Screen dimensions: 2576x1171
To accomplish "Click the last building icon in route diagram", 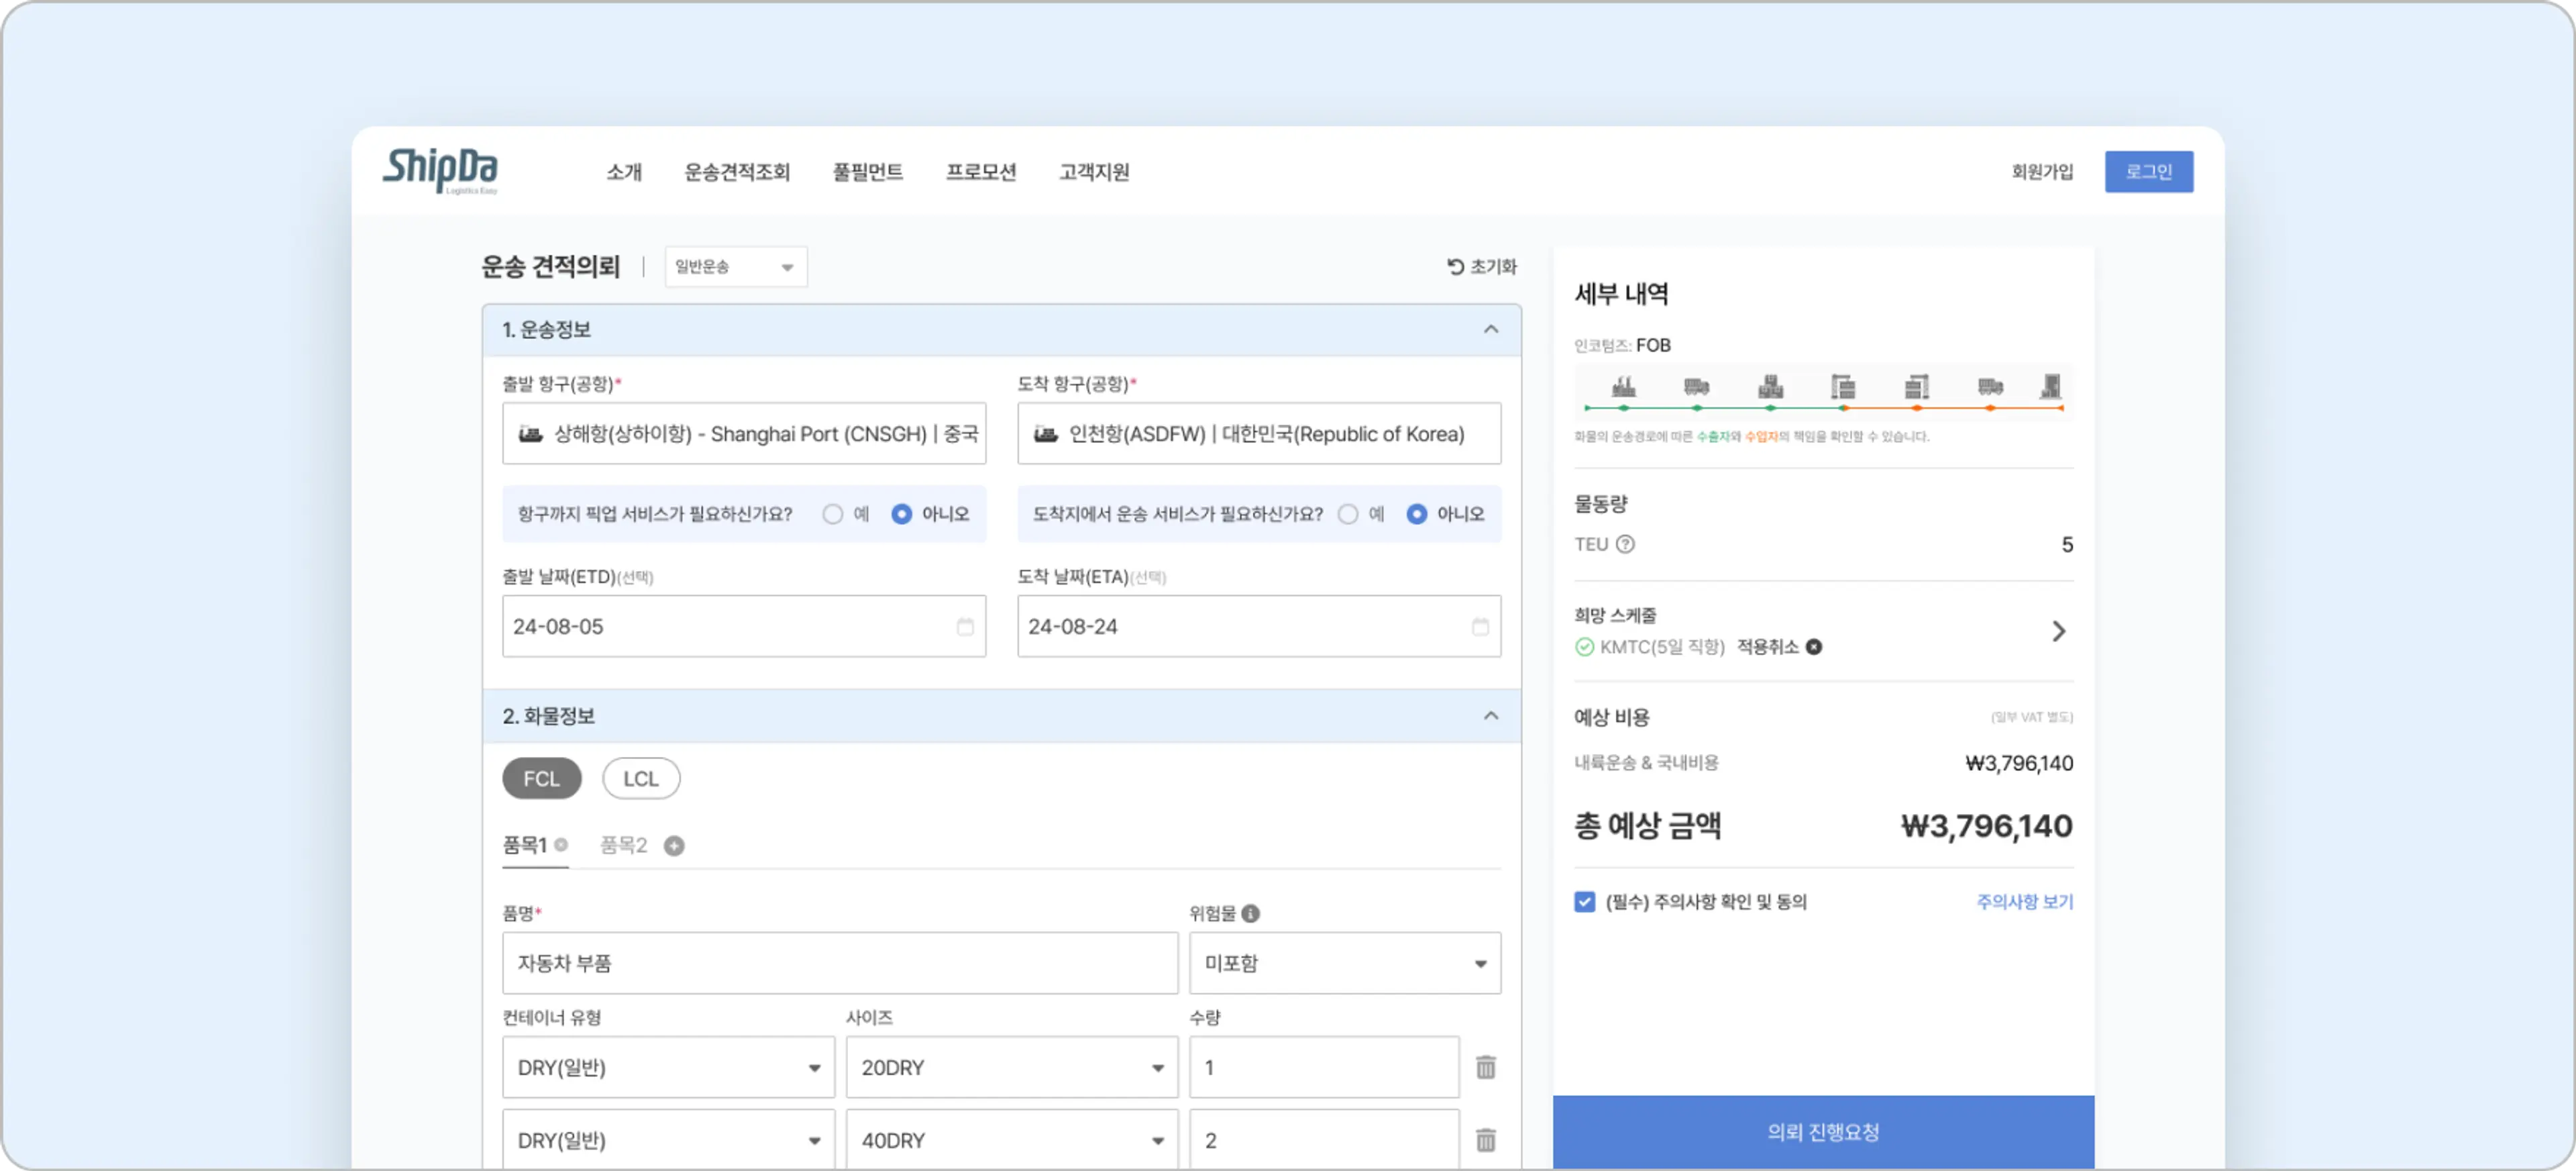I will point(2050,386).
